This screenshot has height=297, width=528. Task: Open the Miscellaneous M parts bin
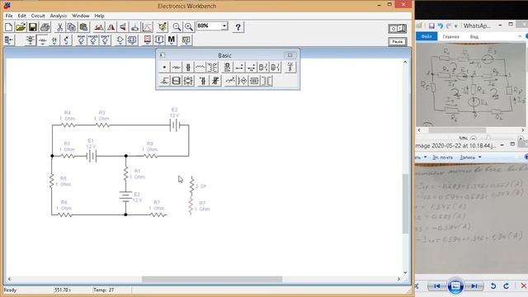coord(172,40)
